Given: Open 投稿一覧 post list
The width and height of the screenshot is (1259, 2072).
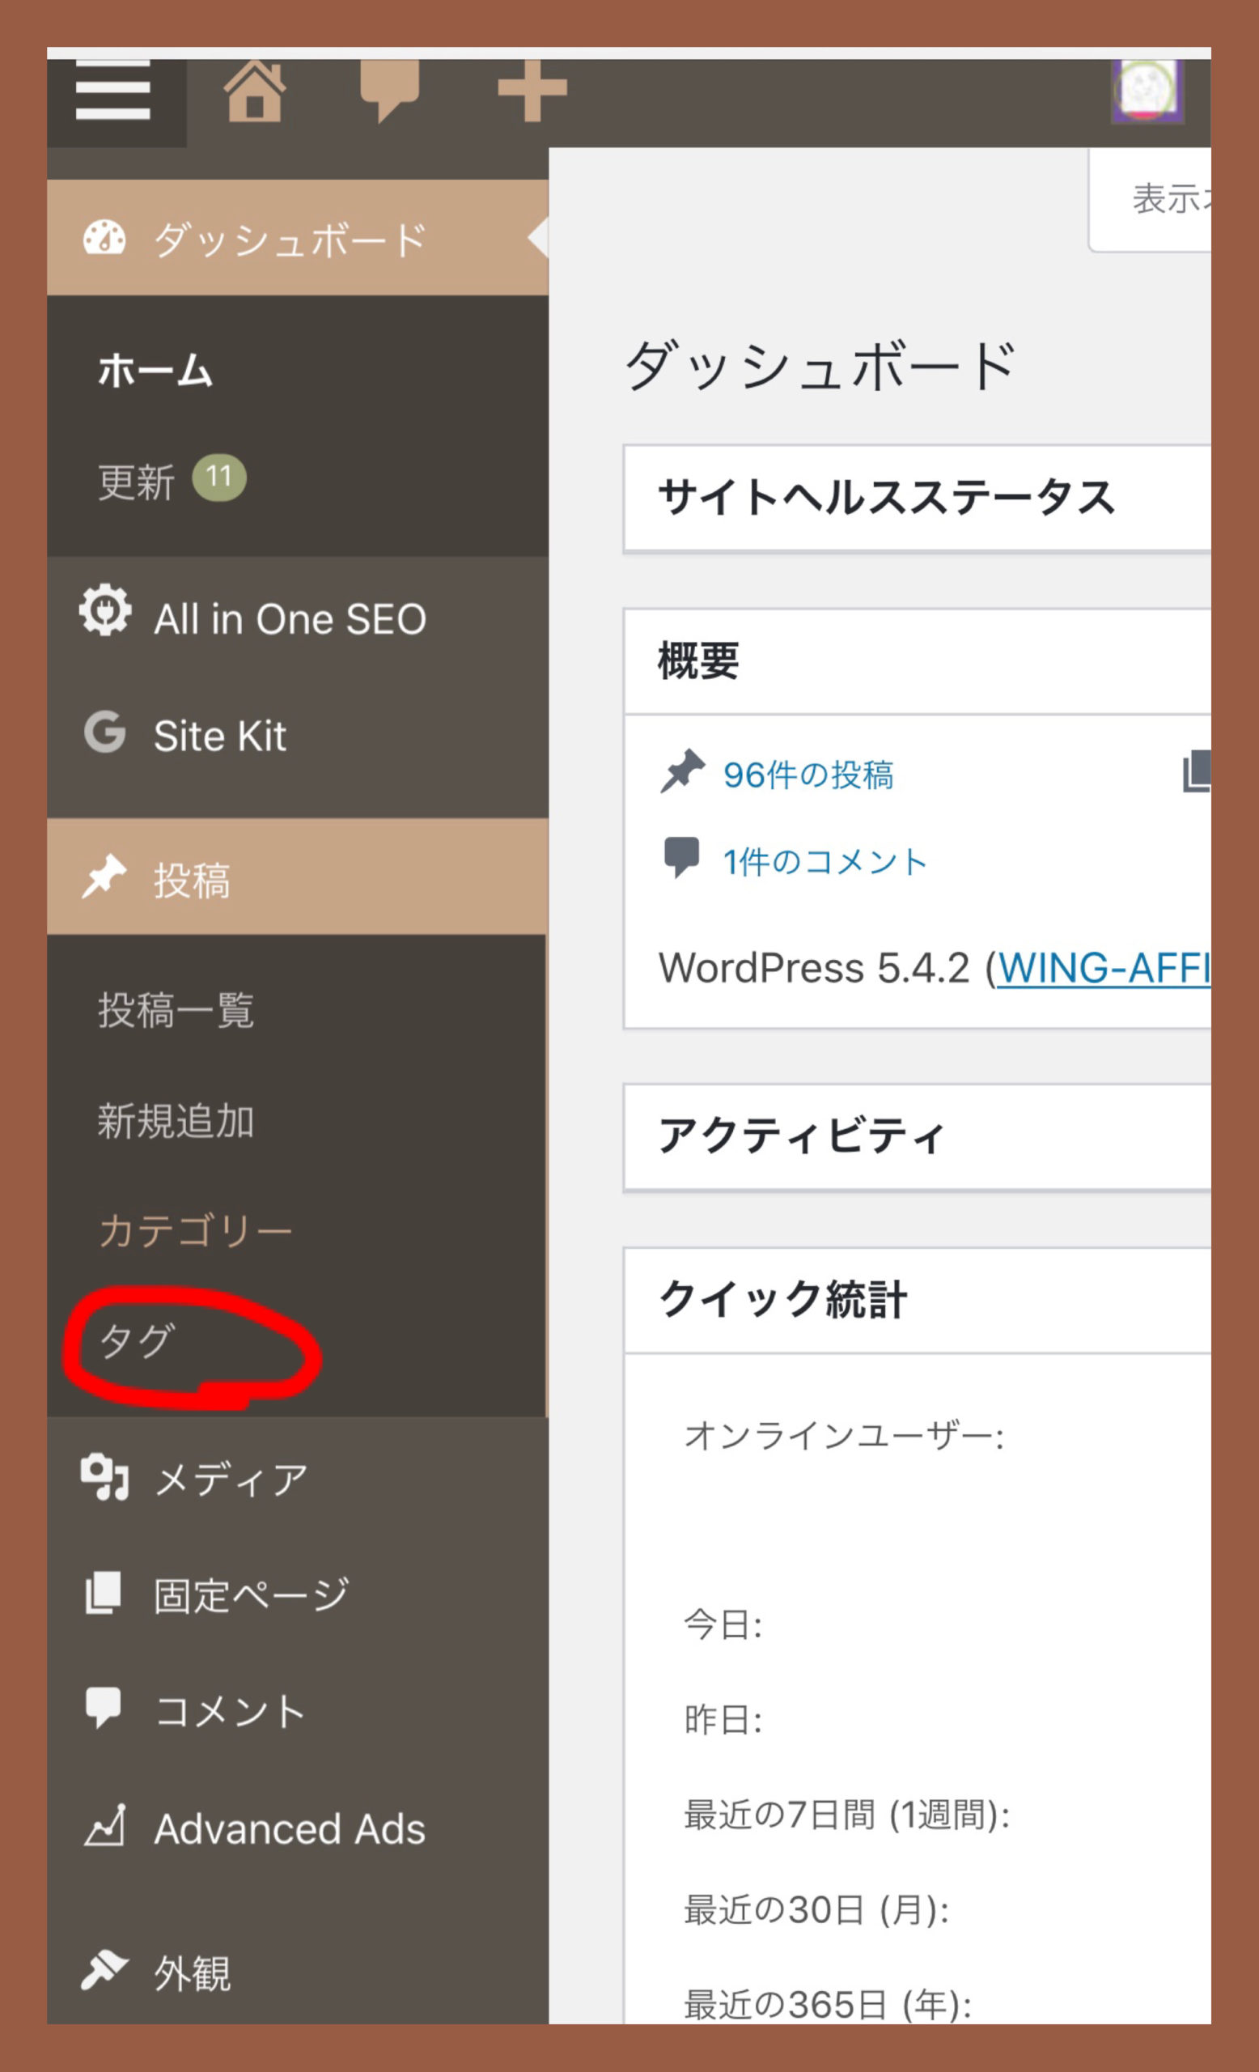Looking at the screenshot, I should 176,1009.
